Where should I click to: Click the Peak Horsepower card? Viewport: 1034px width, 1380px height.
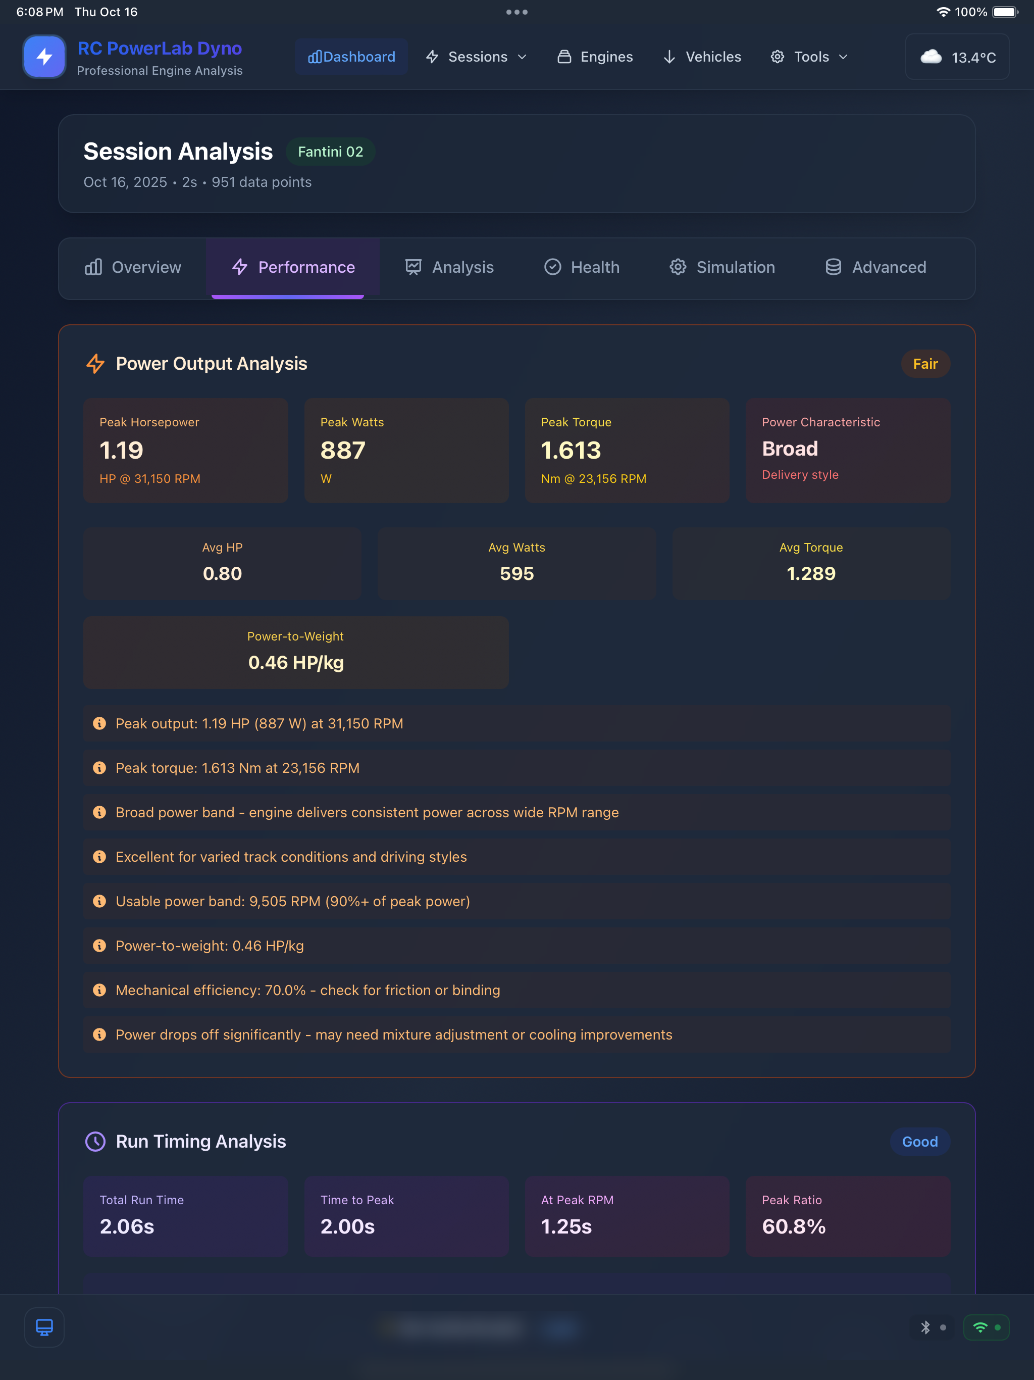pyautogui.click(x=186, y=451)
